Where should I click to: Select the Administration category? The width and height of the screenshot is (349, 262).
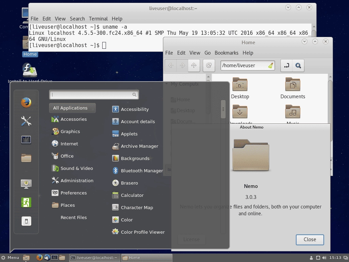[x=72, y=180]
